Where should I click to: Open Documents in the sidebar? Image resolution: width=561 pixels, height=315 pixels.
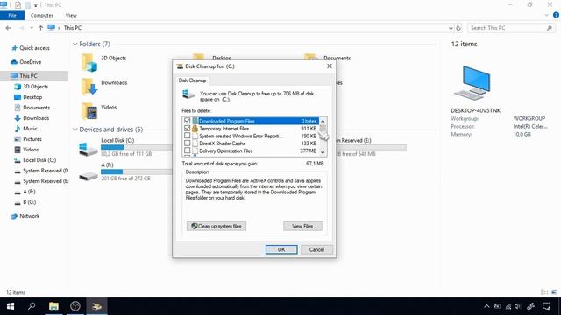tap(36, 108)
